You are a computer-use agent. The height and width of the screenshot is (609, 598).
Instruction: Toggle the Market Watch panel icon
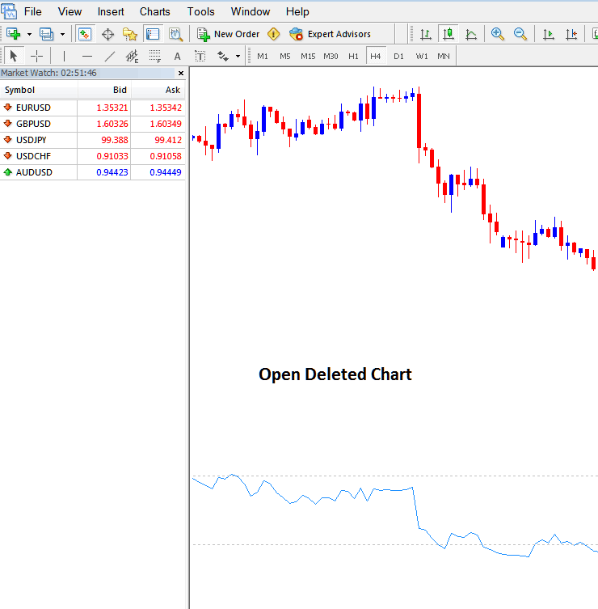click(84, 34)
